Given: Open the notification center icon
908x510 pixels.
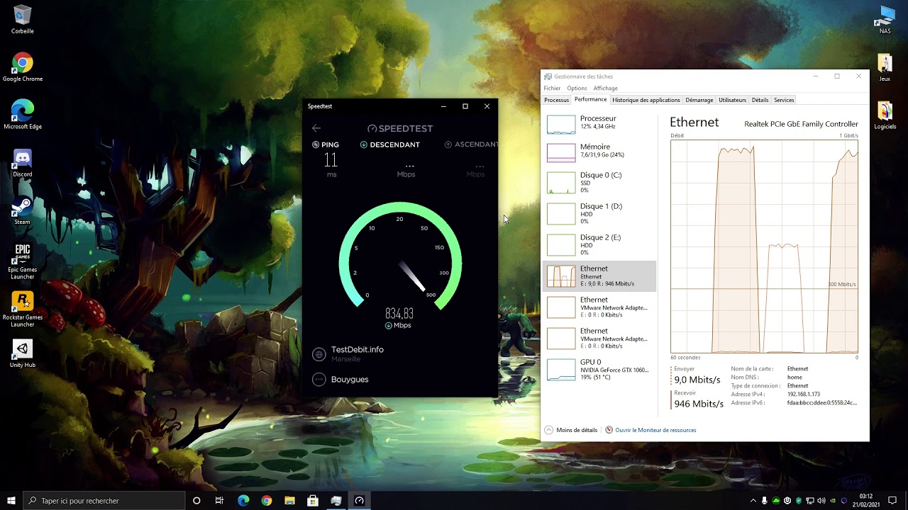Looking at the screenshot, I should click(892, 501).
